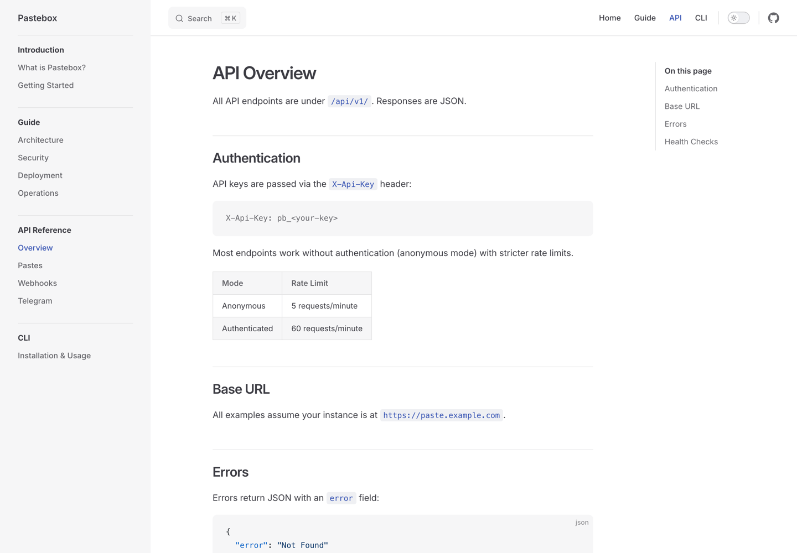Open CLI in top navigation
Screen dimensions: 797x553
701,18
